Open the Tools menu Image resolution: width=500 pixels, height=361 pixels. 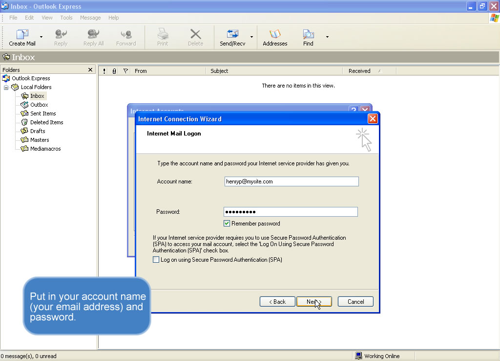tap(66, 18)
